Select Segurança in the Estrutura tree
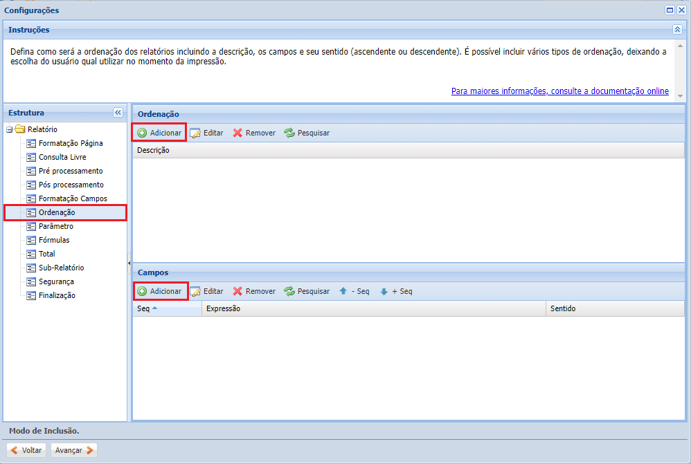691x464 pixels. coord(57,281)
